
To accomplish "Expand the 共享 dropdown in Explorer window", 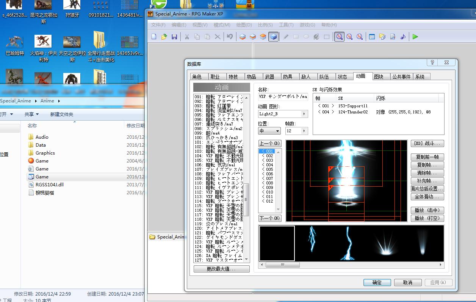I will (x=32, y=114).
